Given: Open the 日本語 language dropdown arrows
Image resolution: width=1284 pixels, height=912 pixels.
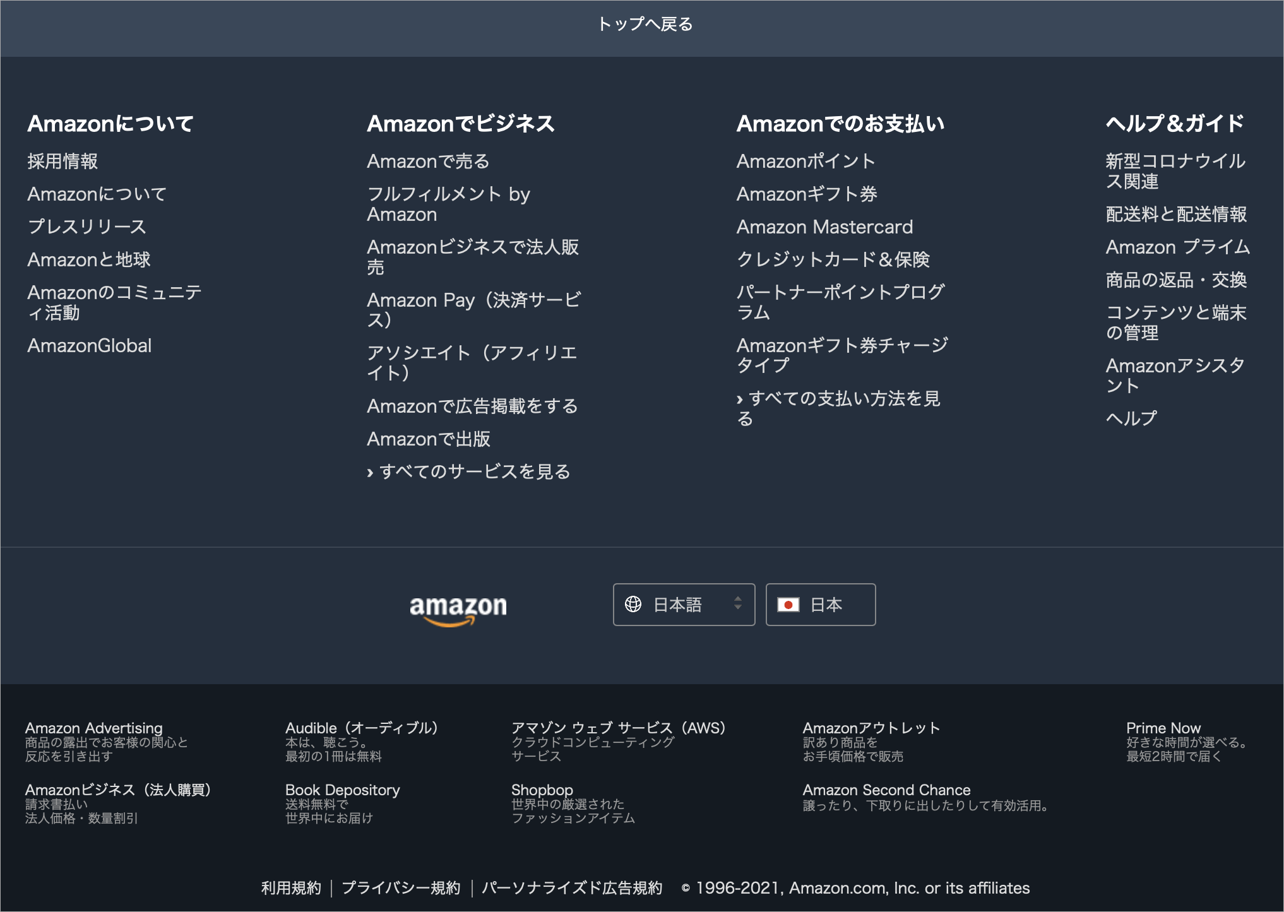Looking at the screenshot, I should point(737,603).
